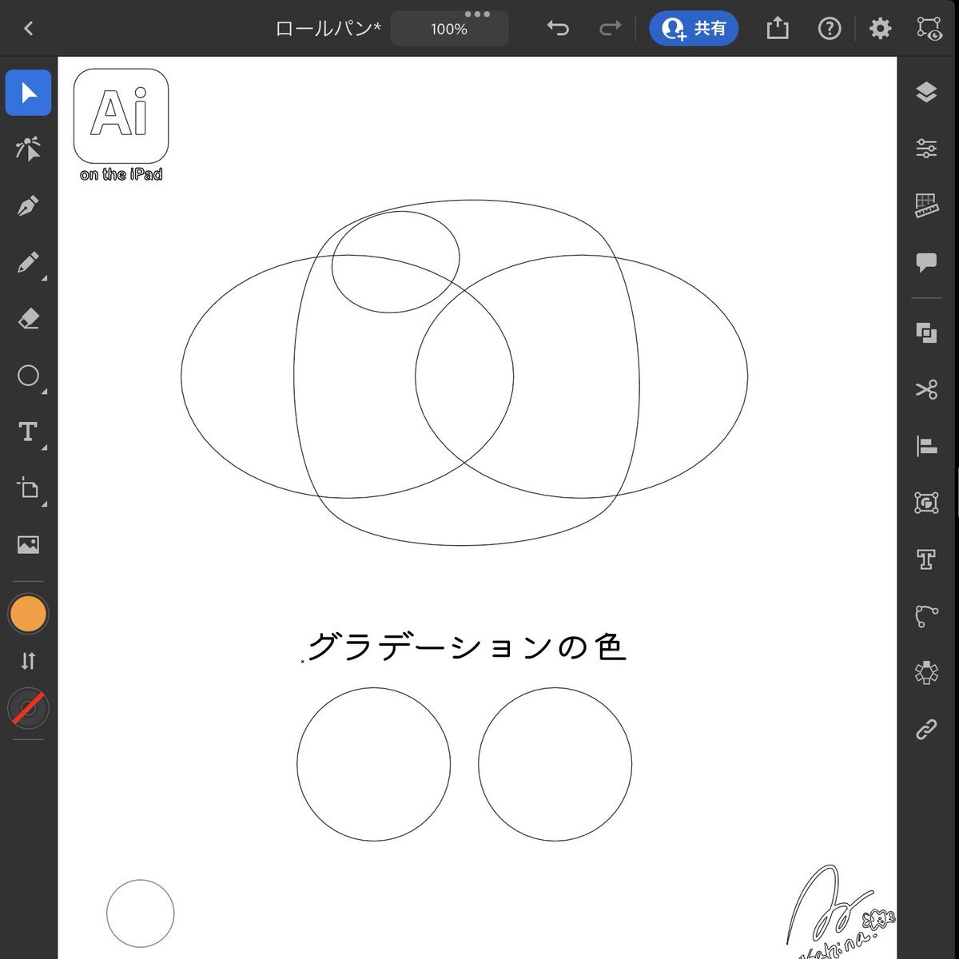The height and width of the screenshot is (959, 959).
Task: Select the left circle under gradient text
Action: [x=373, y=764]
